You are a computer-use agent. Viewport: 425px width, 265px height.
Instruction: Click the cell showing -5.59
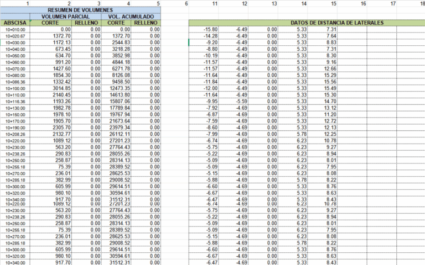pyautogui.click(x=234, y=102)
